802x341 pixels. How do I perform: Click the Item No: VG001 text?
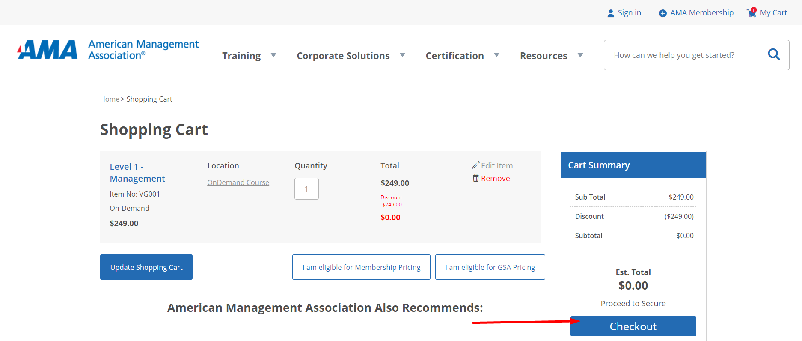(135, 194)
